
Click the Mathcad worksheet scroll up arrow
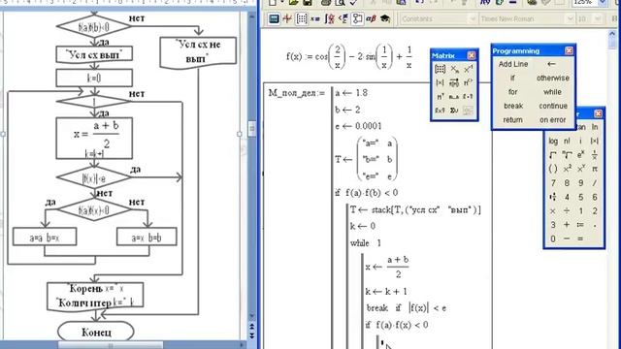pyautogui.click(x=612, y=35)
